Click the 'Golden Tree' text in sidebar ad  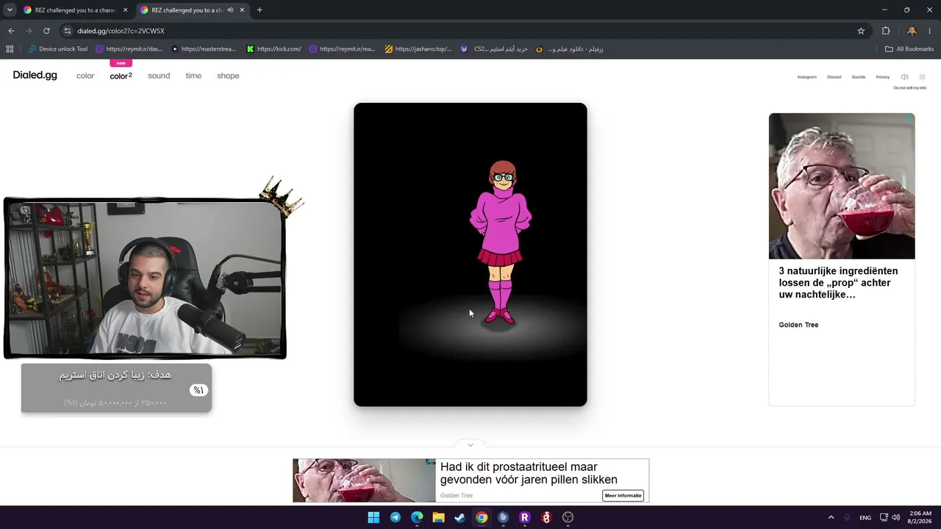pyautogui.click(x=798, y=325)
